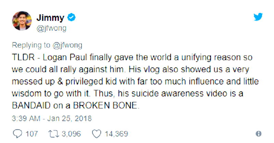Open the tweet info icon

pyautogui.click(x=259, y=133)
